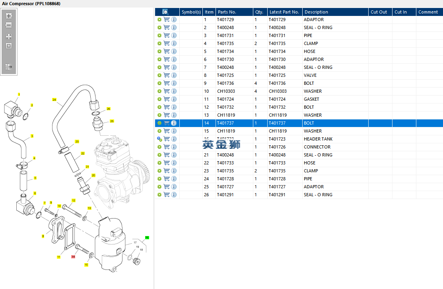The height and width of the screenshot is (289, 443).
Task: Click the zoom in plus icon
Action: tap(9, 16)
